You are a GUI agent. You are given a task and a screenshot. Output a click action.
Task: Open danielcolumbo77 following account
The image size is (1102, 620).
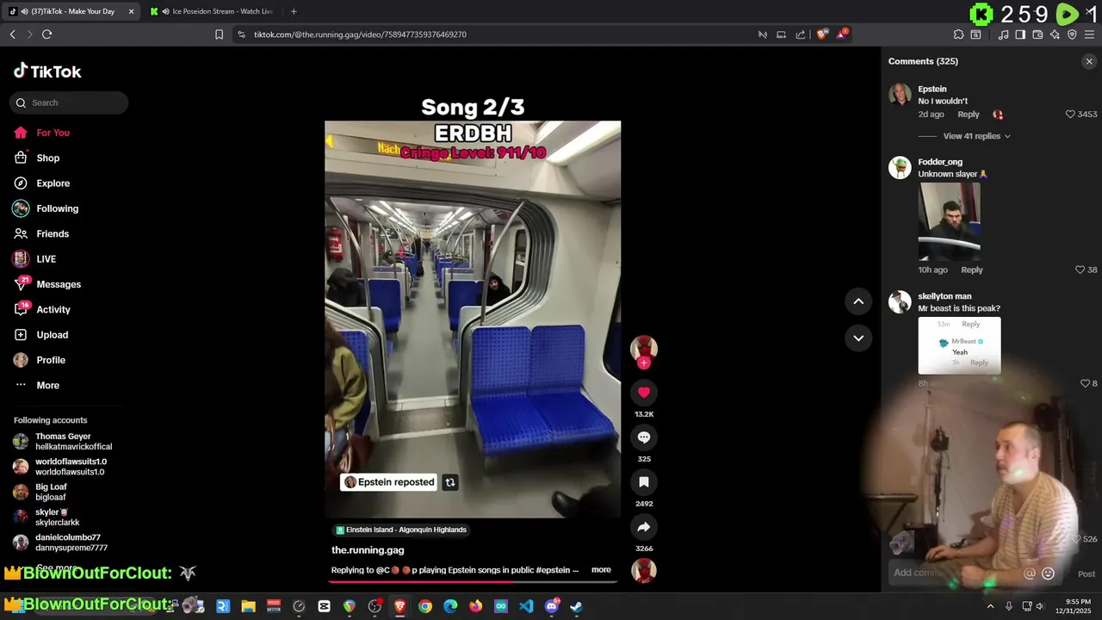coord(60,542)
